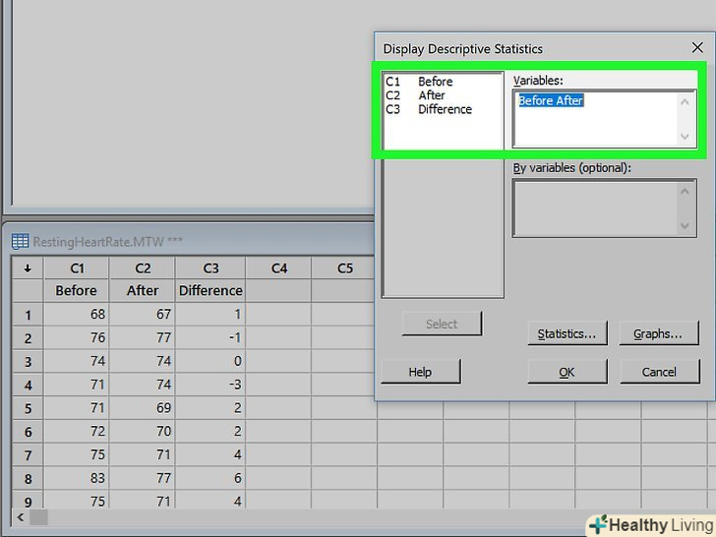Click the Statistics... button
The height and width of the screenshot is (537, 716).
pyautogui.click(x=567, y=333)
